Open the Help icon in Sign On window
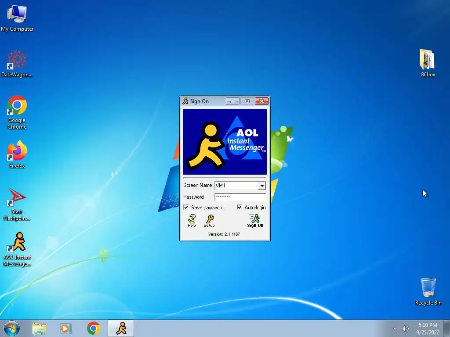This screenshot has width=450, height=337. coord(192,221)
